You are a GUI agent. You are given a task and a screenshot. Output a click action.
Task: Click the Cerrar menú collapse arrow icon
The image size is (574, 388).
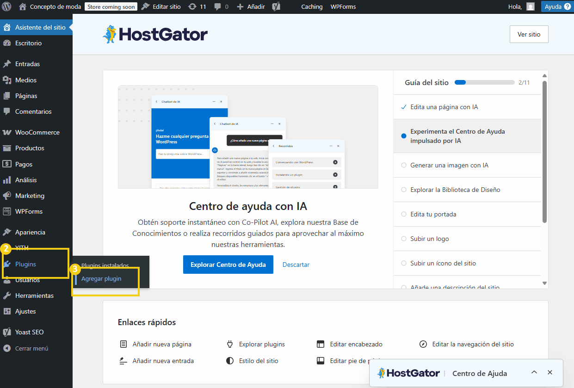[7, 348]
